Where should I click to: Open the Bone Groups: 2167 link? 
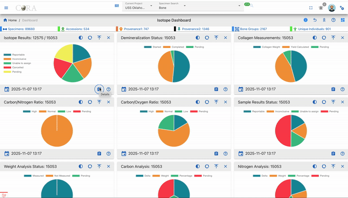coord(254,29)
